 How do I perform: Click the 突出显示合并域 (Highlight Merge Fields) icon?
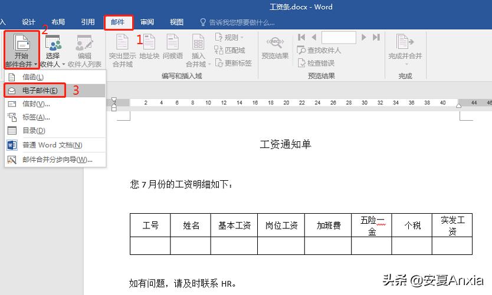tap(122, 42)
